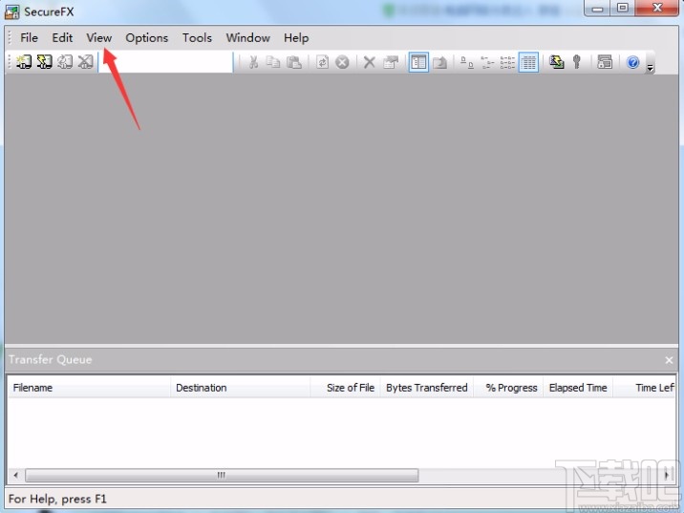
Task: Click the Paste clipboard icon
Action: coord(294,62)
